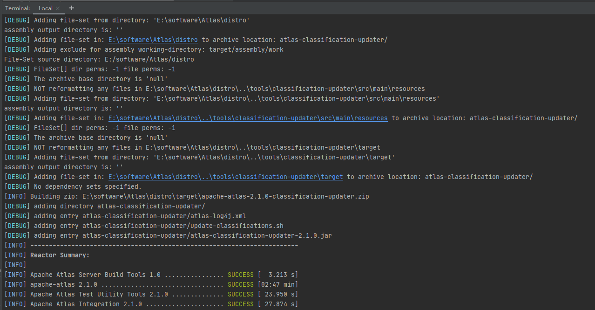Click 'Apache Atlas Server Build Tools 1.0' row

tap(151, 275)
